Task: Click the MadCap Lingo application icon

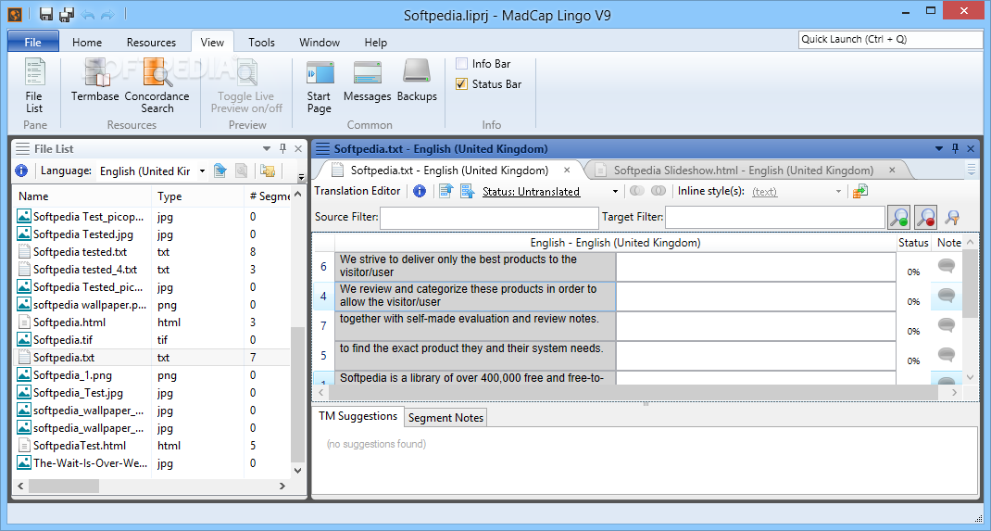Action: click(x=15, y=14)
